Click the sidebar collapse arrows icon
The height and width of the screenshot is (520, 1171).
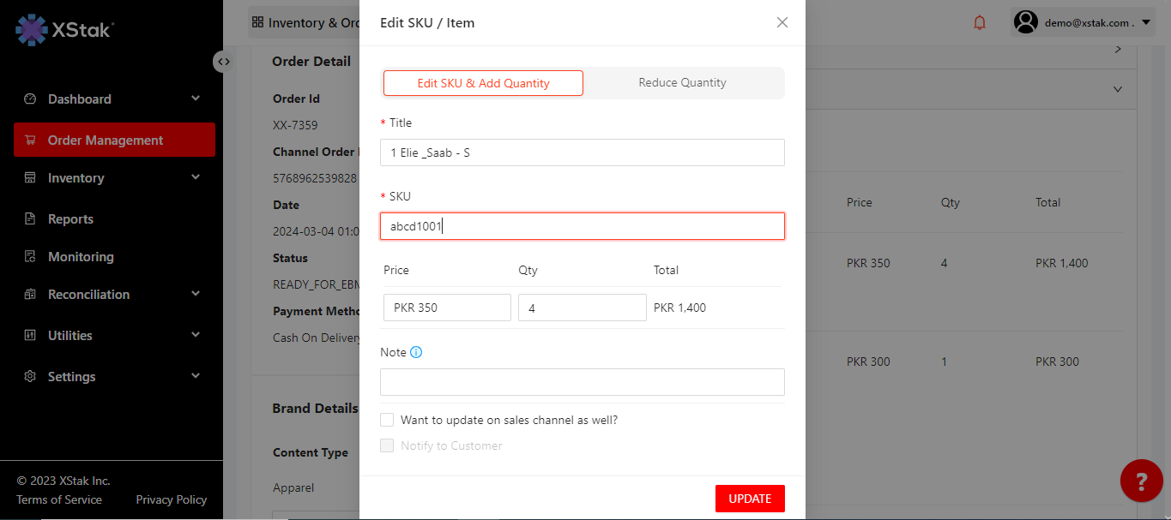pos(223,62)
